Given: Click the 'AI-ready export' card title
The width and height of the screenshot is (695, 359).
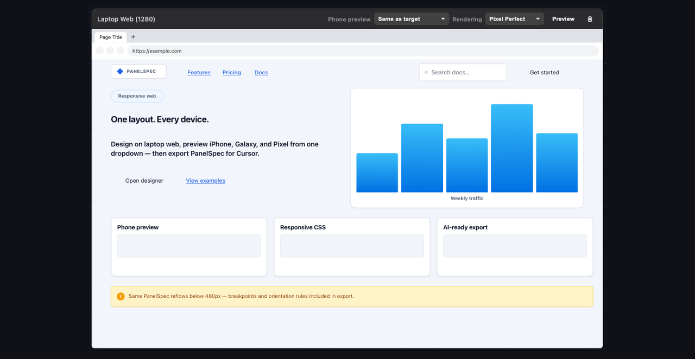Looking at the screenshot, I should (x=465, y=227).
